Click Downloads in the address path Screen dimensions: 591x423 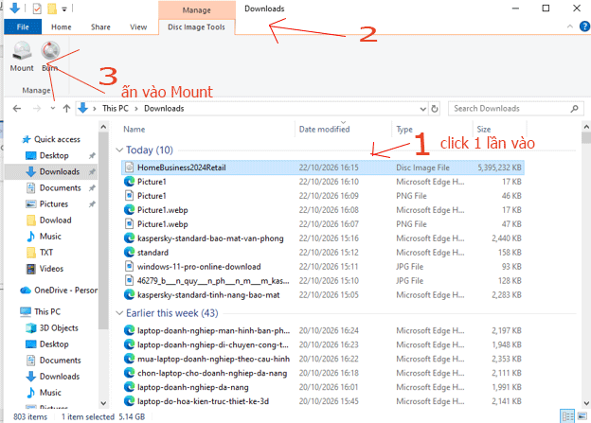(164, 109)
